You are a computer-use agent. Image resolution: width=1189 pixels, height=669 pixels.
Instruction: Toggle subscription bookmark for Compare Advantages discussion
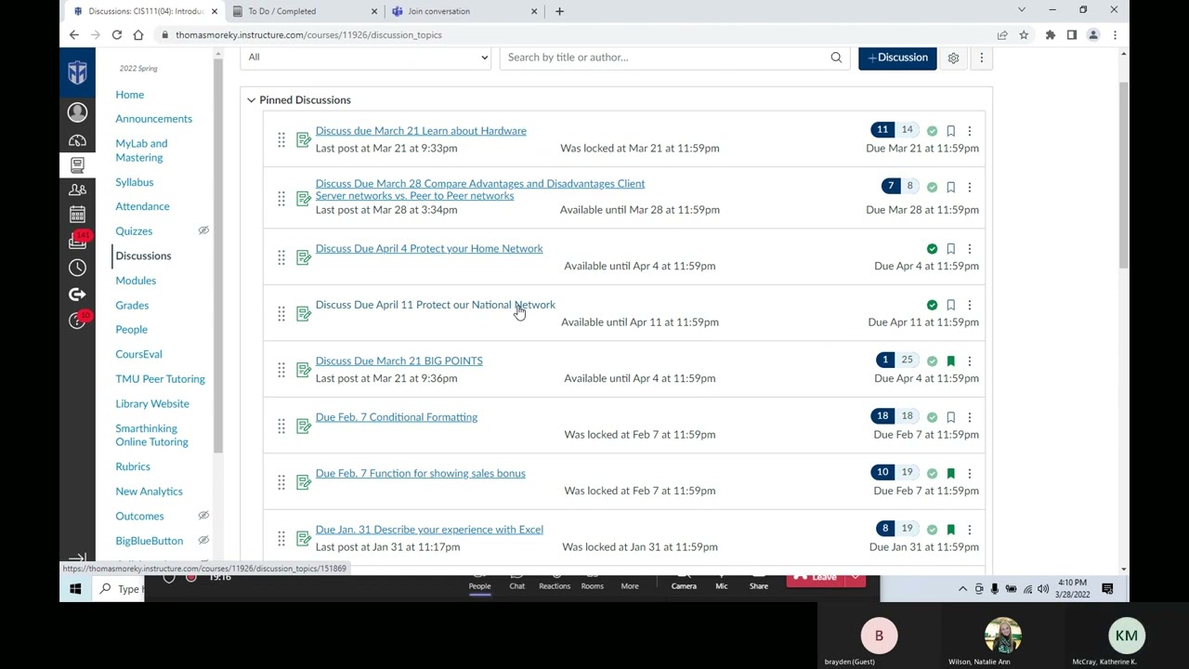tap(950, 187)
